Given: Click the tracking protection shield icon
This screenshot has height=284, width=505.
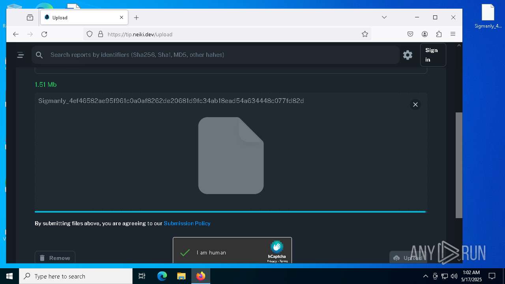Looking at the screenshot, I should click(90, 34).
